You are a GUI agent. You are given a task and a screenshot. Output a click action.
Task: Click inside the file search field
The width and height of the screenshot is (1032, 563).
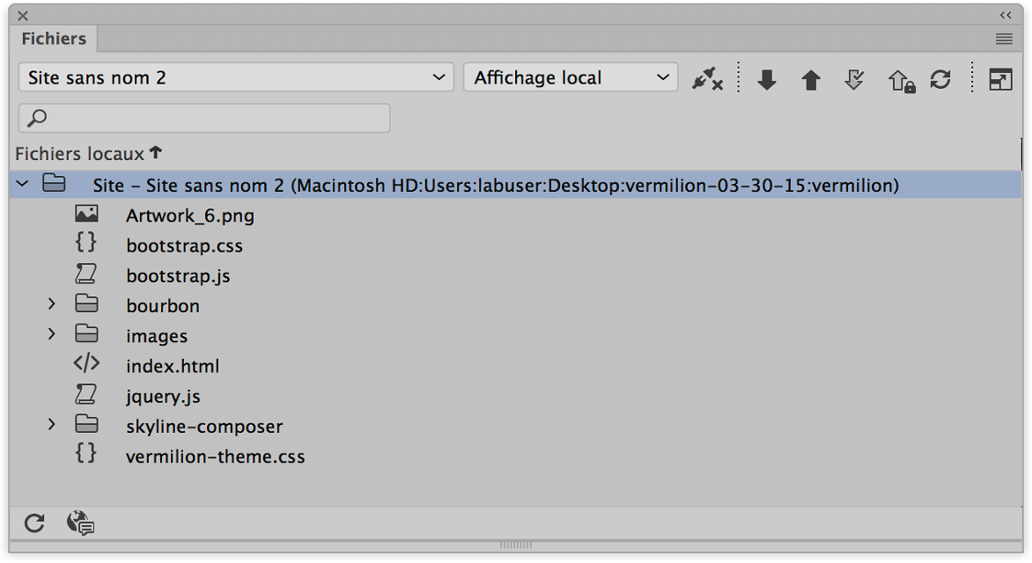pyautogui.click(x=203, y=118)
